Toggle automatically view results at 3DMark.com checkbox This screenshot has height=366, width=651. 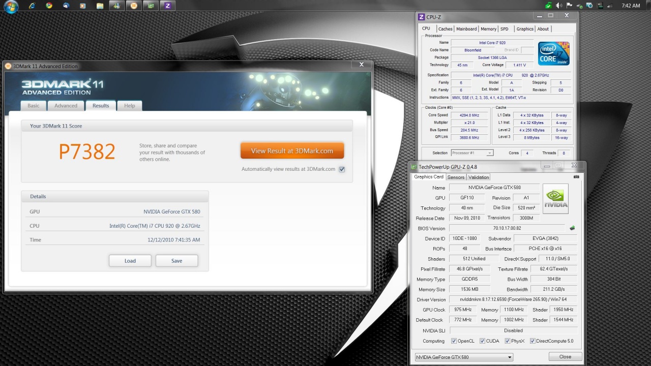click(342, 169)
